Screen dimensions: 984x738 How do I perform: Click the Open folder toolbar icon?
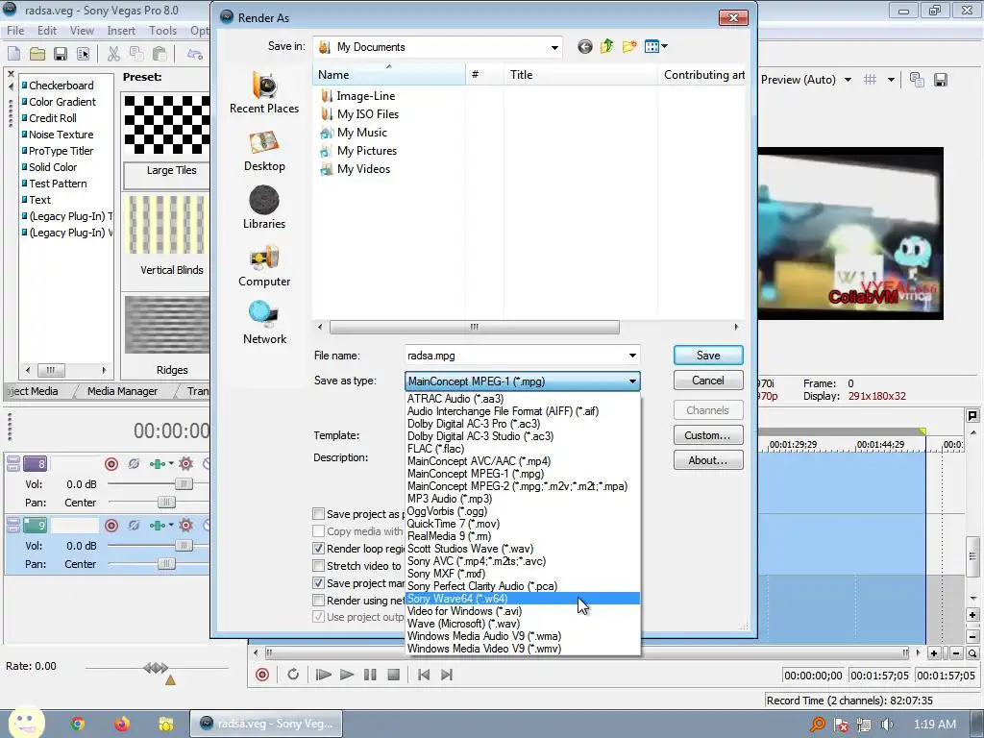coord(37,54)
